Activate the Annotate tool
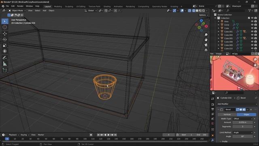The width and height of the screenshot is (259, 146). (x=4, y=58)
